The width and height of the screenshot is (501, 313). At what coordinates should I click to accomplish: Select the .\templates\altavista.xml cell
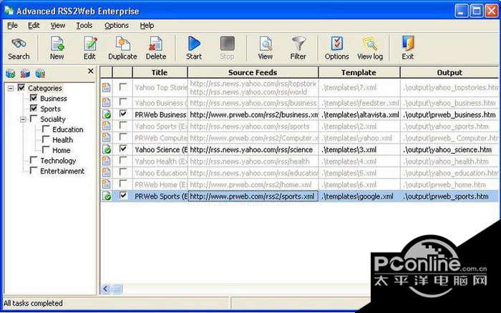pos(359,114)
